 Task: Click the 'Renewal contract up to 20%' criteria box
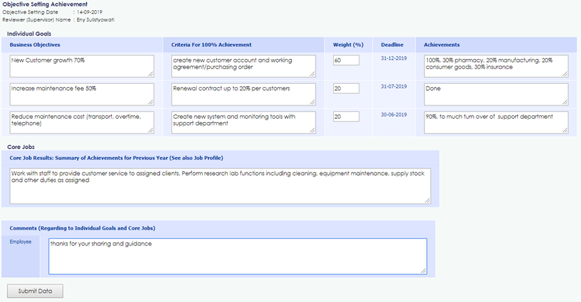(243, 94)
